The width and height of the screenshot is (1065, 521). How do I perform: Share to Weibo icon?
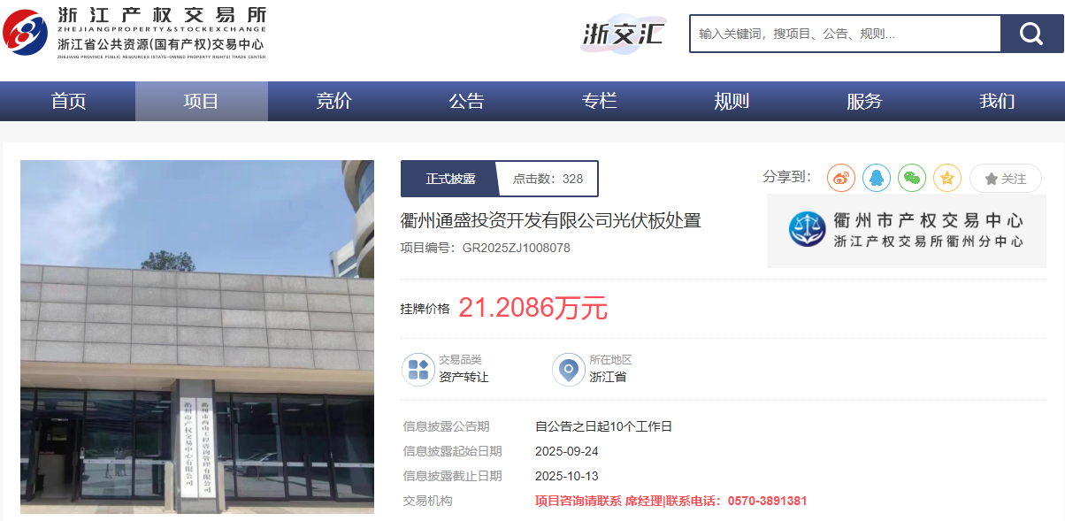click(841, 178)
